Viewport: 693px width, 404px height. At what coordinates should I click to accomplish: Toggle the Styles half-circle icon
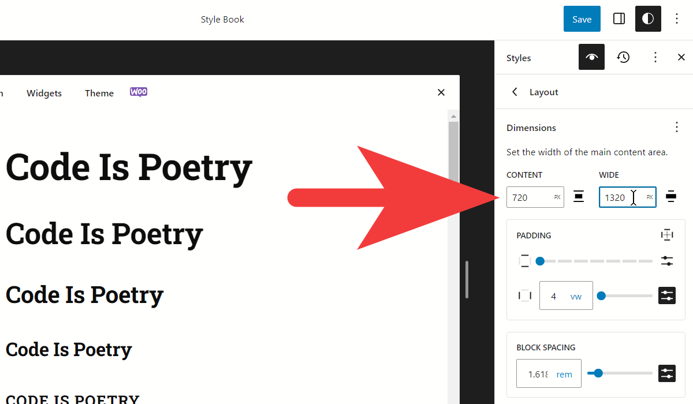pyautogui.click(x=648, y=19)
